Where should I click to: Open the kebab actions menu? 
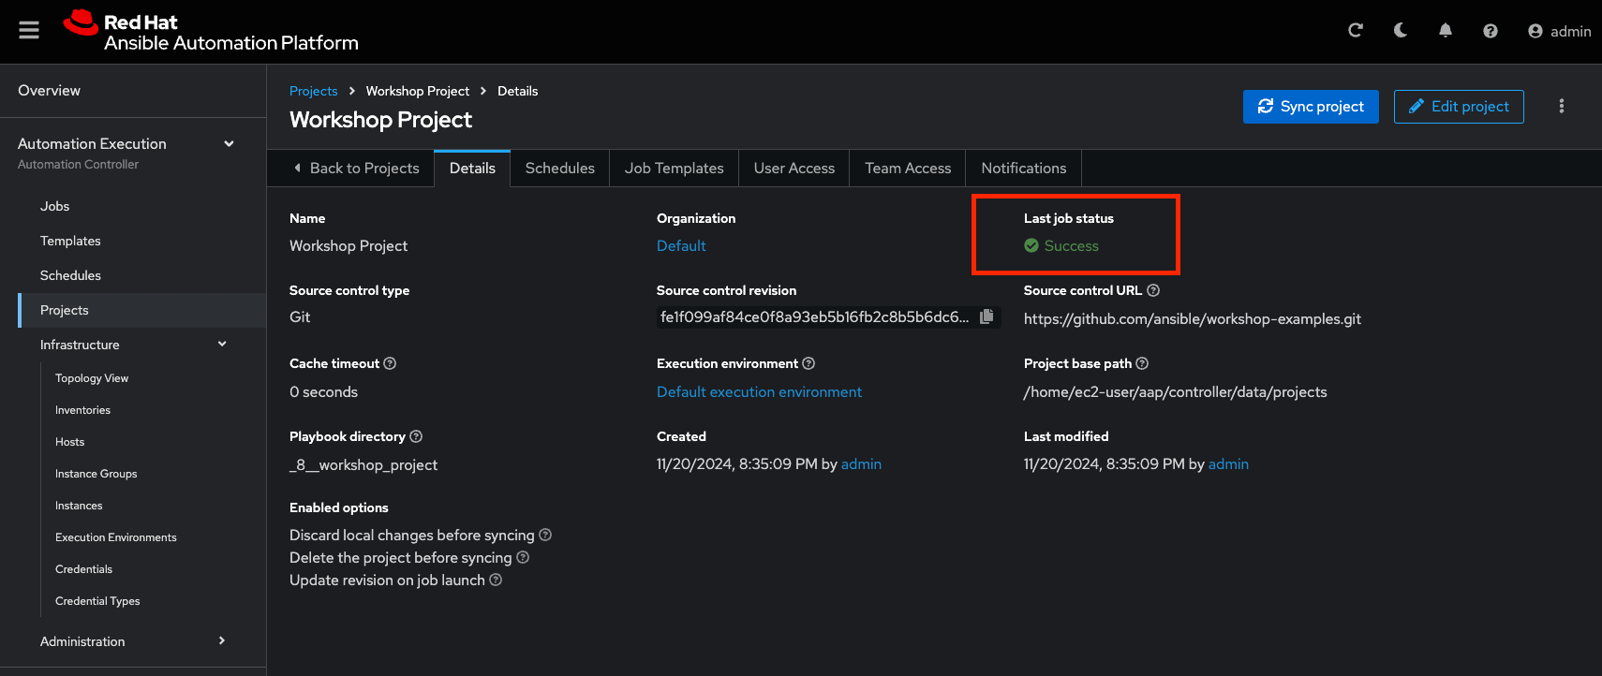pos(1561,107)
